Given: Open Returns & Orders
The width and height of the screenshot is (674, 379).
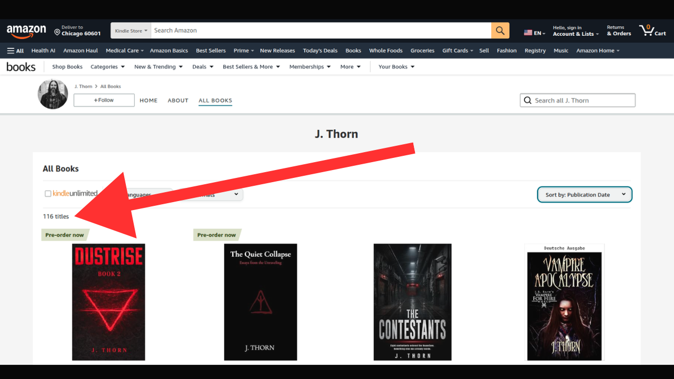Looking at the screenshot, I should click(619, 31).
